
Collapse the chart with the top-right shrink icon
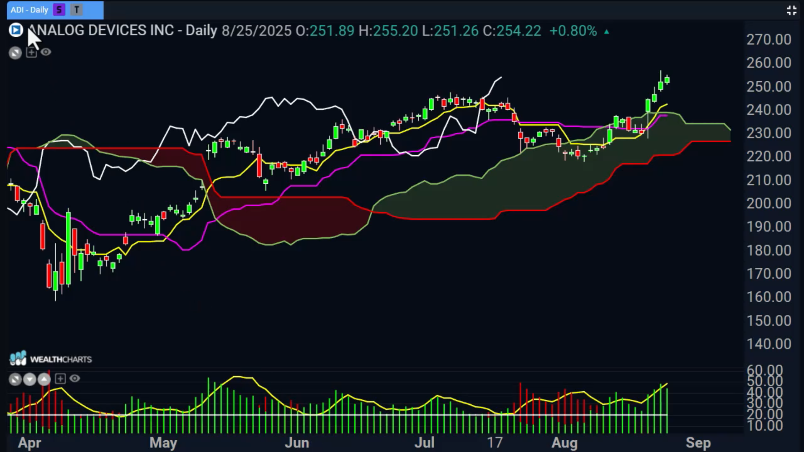pyautogui.click(x=791, y=10)
